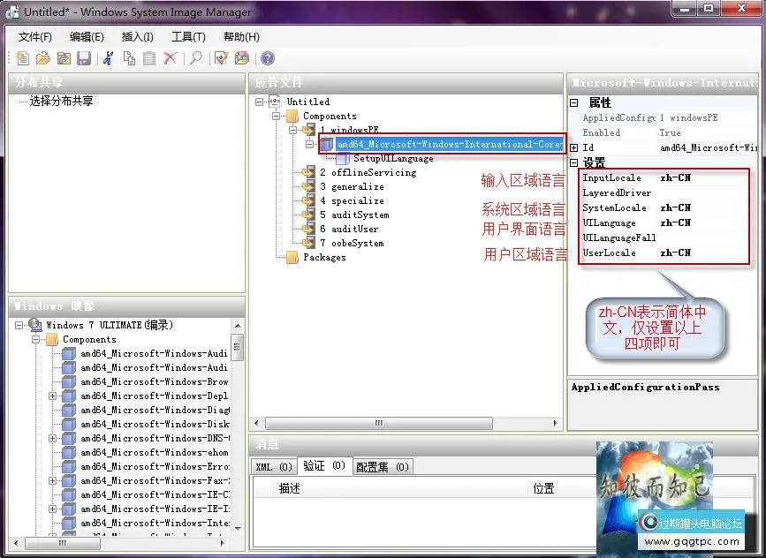
Task: Save the current answer file
Action: (84, 57)
